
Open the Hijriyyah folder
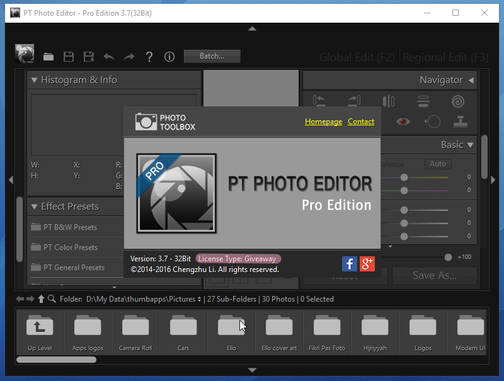[375, 332]
